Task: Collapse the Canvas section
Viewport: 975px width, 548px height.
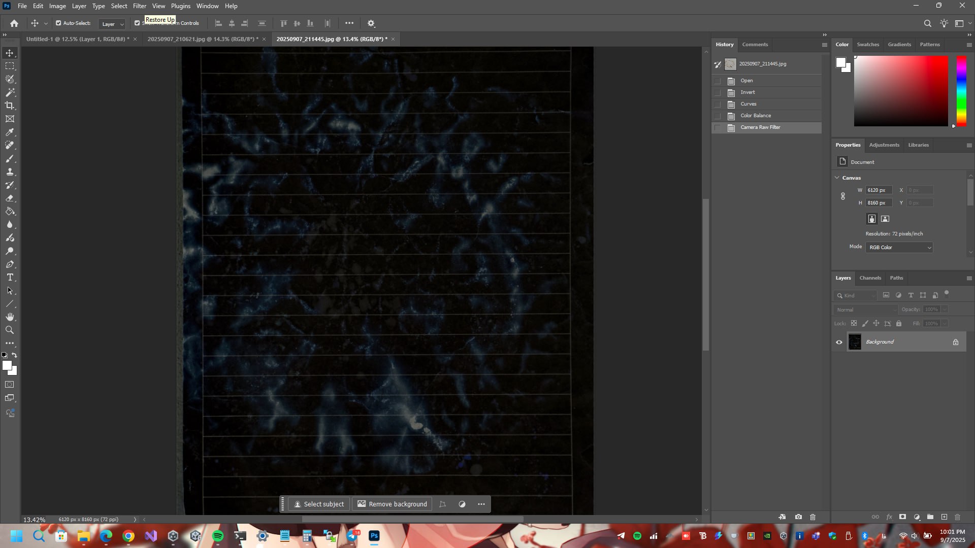Action: click(837, 178)
